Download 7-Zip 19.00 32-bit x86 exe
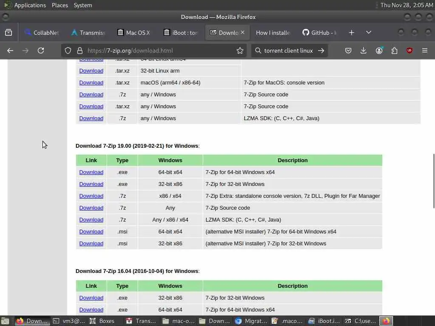Viewport: 435px width, 326px height. tap(91, 184)
